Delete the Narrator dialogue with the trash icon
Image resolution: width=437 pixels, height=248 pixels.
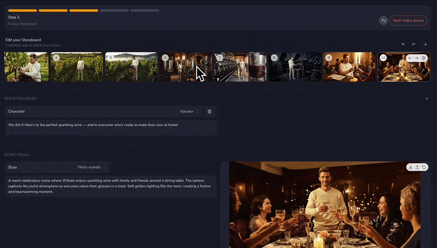click(x=210, y=112)
